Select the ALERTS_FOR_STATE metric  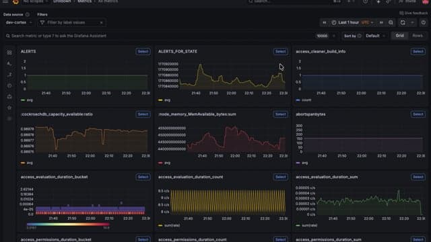coord(280,52)
